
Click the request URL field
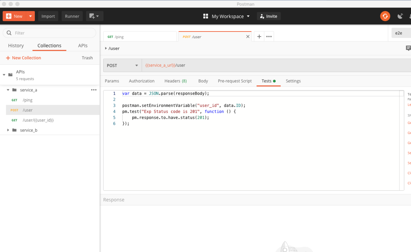tap(276, 65)
